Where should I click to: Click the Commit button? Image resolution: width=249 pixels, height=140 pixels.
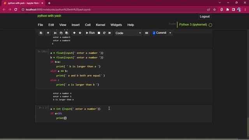click(160, 33)
